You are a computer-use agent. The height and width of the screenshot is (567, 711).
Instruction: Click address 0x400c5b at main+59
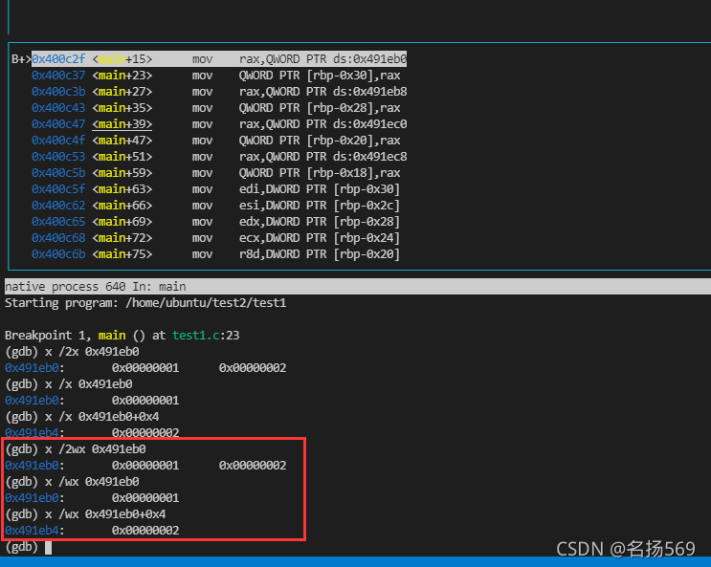[58, 173]
